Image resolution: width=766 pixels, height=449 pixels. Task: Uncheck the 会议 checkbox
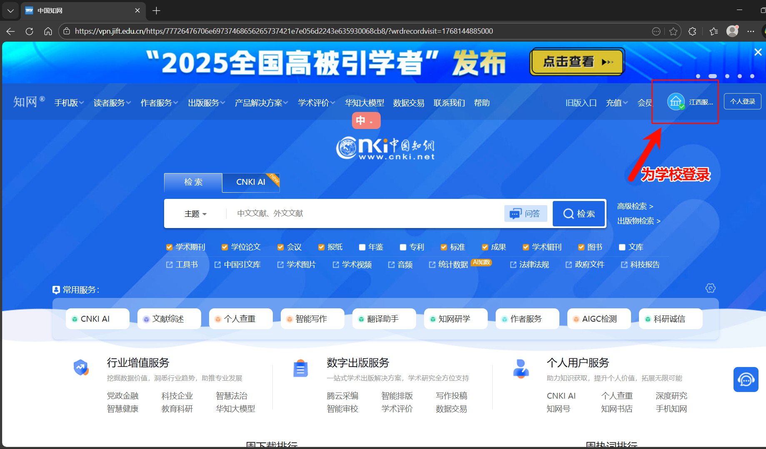pyautogui.click(x=280, y=247)
